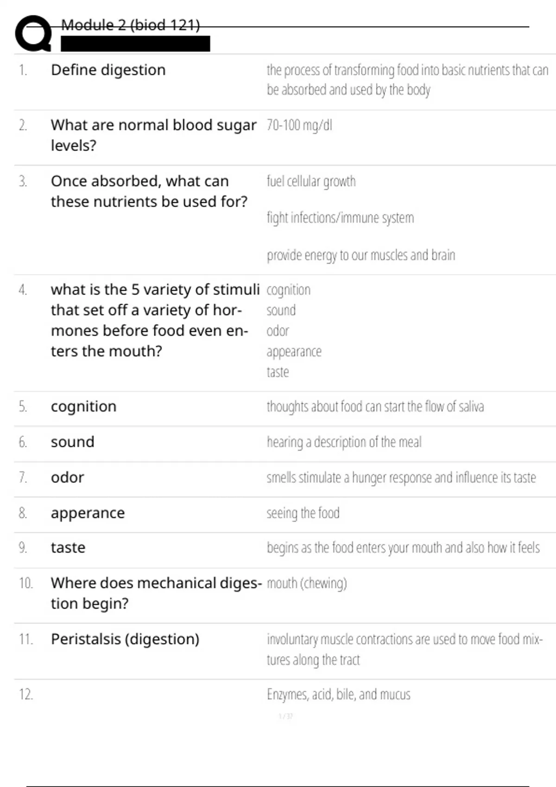Click the "1 / 37" page number indicator
This screenshot has width=556, height=787.
[x=285, y=717]
